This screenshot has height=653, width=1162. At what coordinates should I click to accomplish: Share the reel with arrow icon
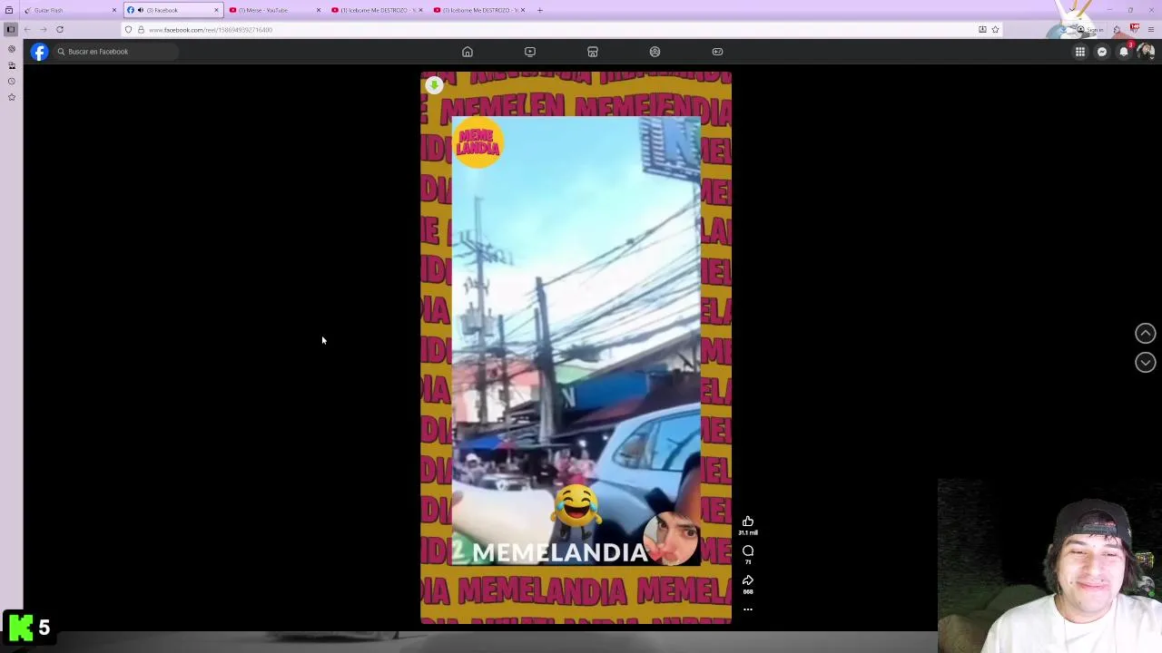click(748, 580)
